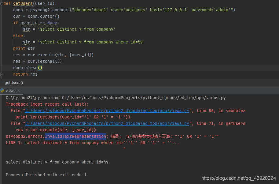The height and width of the screenshot is (184, 279).
Task: Click the res = cur.fetchall() line
Action: [x=37, y=61]
